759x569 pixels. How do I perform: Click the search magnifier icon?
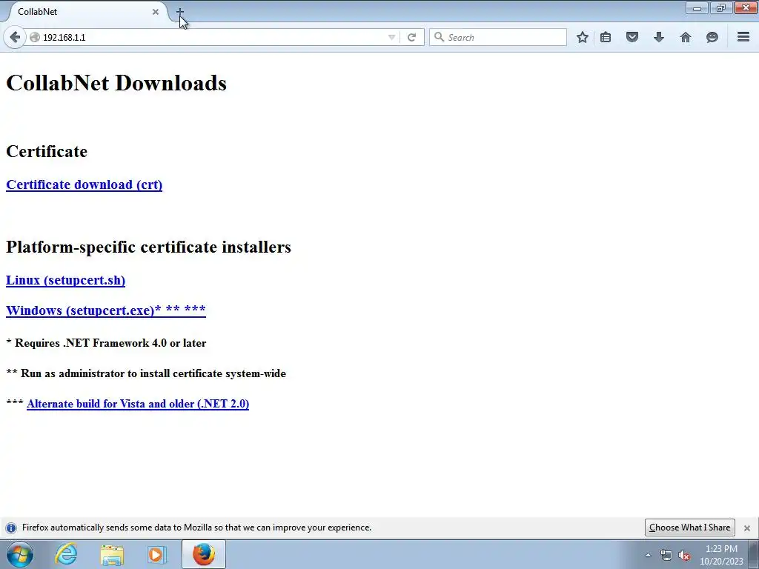pos(439,37)
